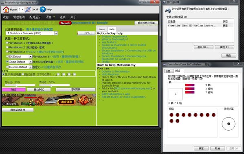The image size is (244, 154).
Task: Switch to the News tab
Action: coord(102,29)
